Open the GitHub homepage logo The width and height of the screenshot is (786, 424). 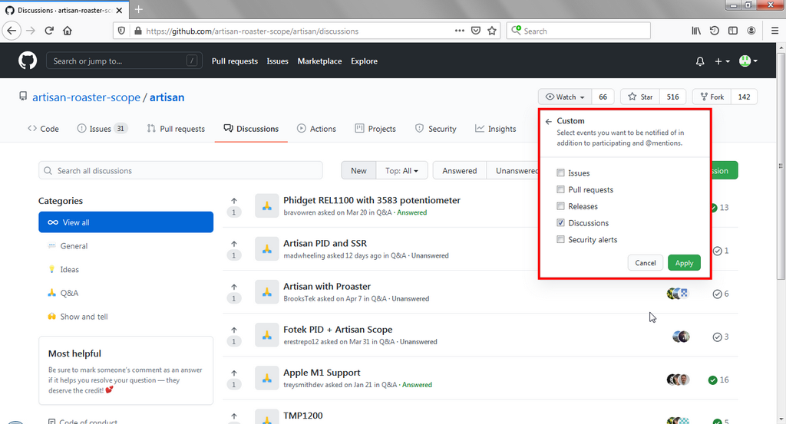28,61
